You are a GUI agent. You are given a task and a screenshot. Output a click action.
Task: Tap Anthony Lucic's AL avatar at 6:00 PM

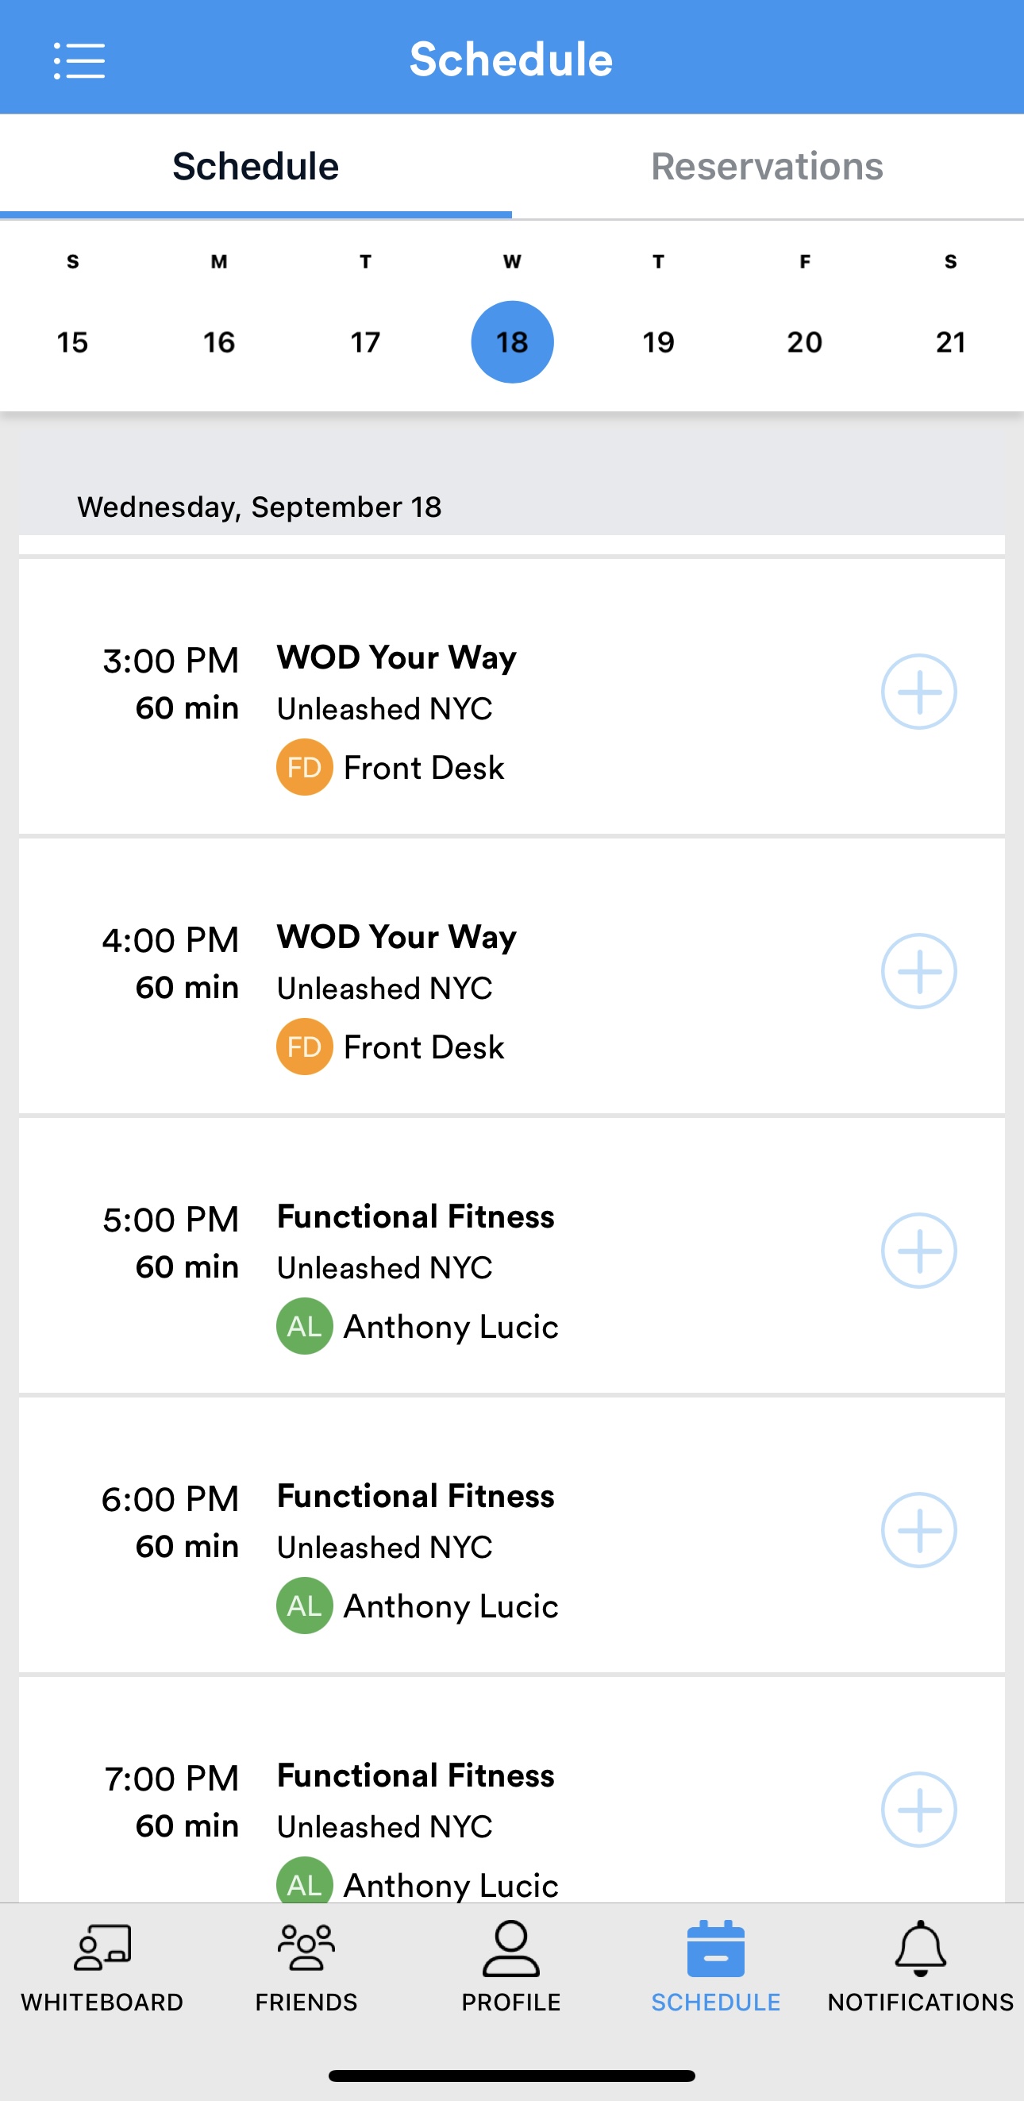pyautogui.click(x=304, y=1605)
